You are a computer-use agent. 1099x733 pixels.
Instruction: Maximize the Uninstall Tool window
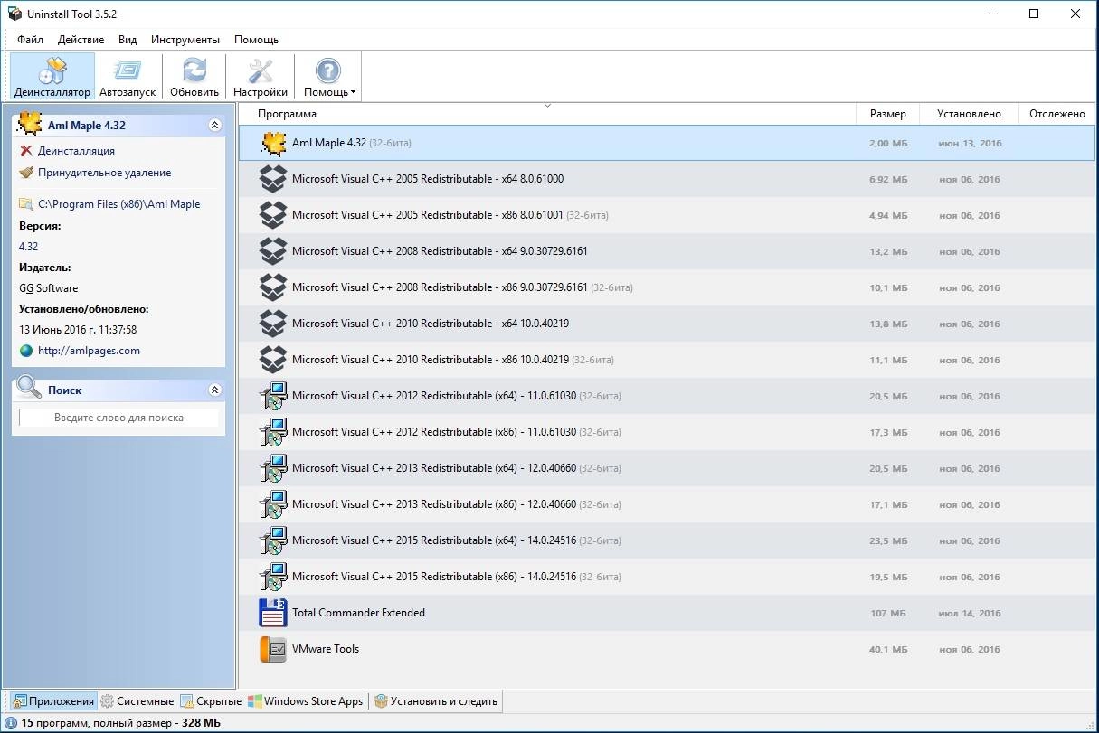[1034, 14]
